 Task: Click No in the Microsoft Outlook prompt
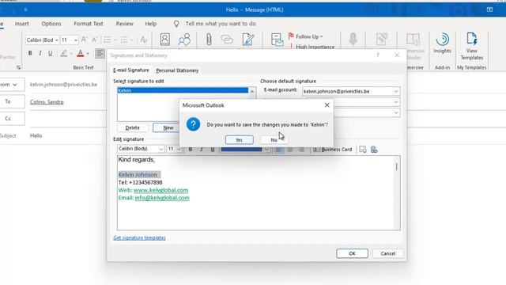tap(274, 140)
